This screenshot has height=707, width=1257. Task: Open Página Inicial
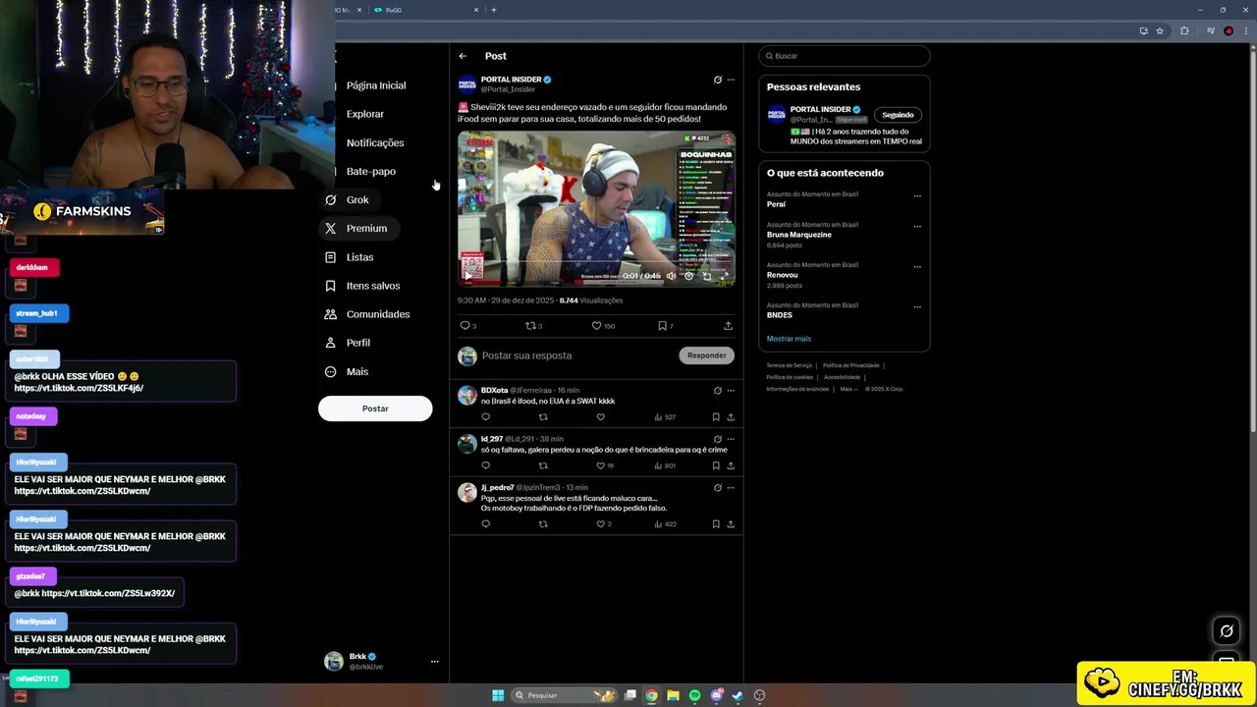375,85
